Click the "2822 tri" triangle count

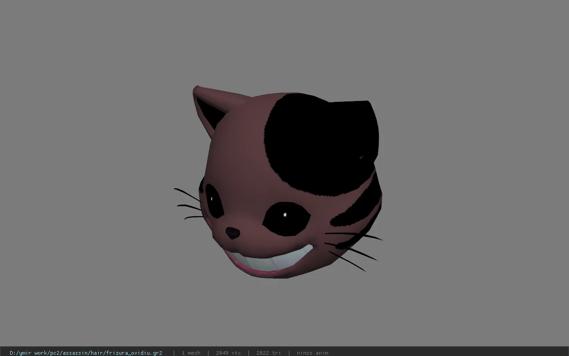[268, 353]
